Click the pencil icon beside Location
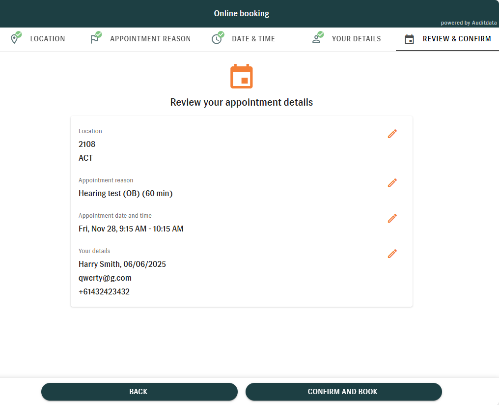Viewport: 499px width, 405px height. [392, 134]
